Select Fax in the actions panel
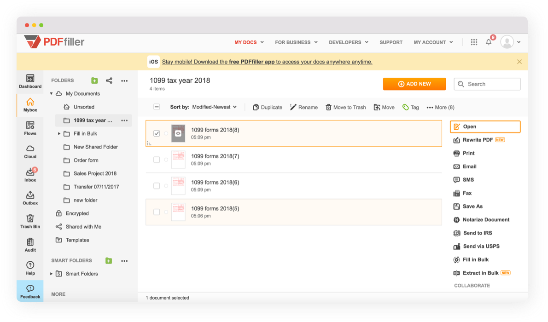 point(462,193)
